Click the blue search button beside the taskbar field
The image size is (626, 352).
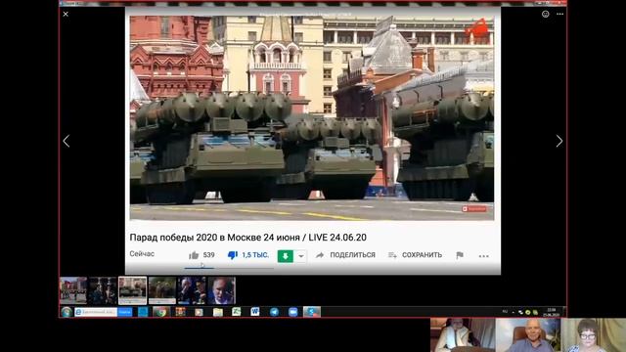(125, 312)
